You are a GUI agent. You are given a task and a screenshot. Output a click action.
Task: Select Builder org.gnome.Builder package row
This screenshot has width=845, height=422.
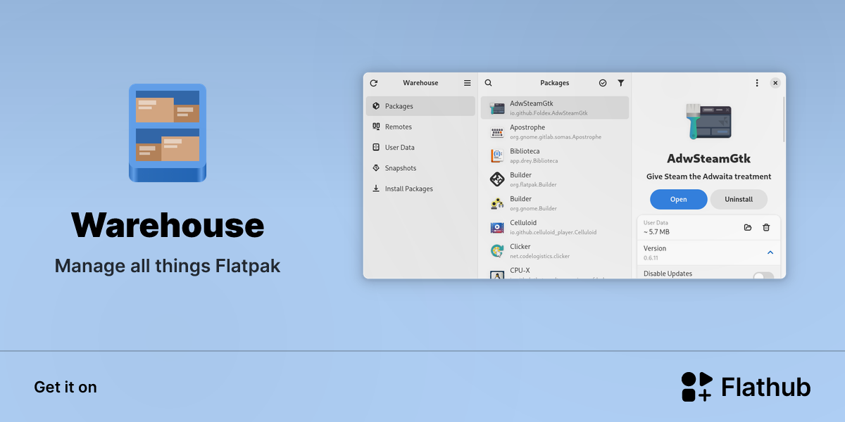point(555,203)
